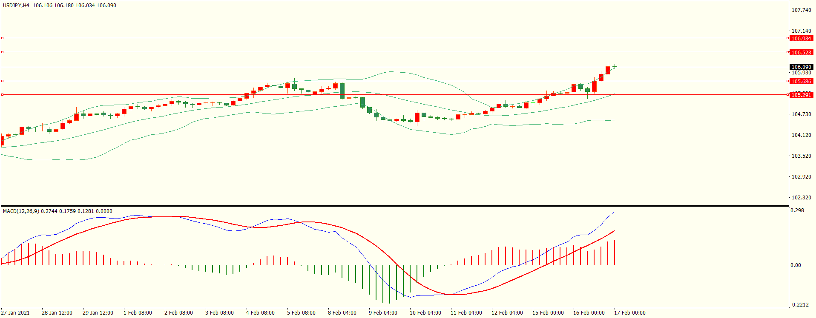
Task: Click the 29 Jan 12:00 time label
Action: click(98, 313)
